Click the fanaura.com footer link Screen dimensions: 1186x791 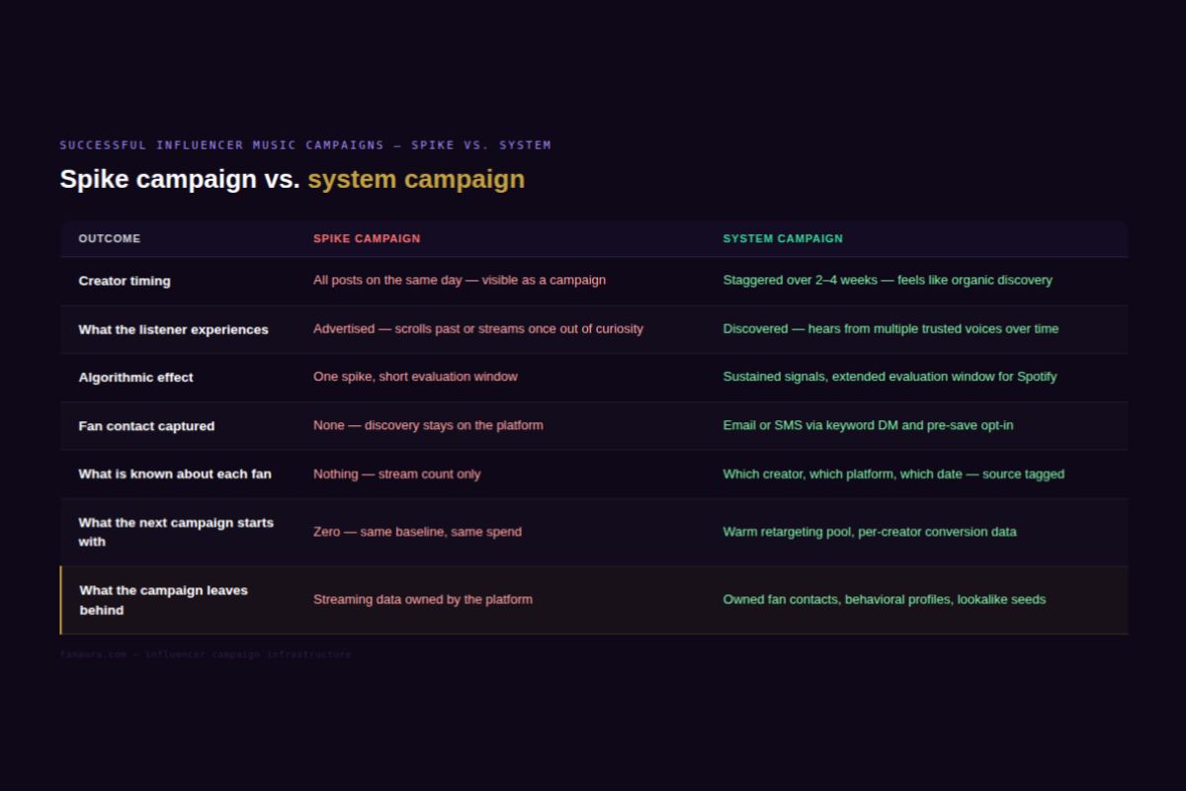click(x=93, y=655)
